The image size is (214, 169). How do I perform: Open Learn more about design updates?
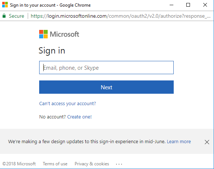[179, 142]
